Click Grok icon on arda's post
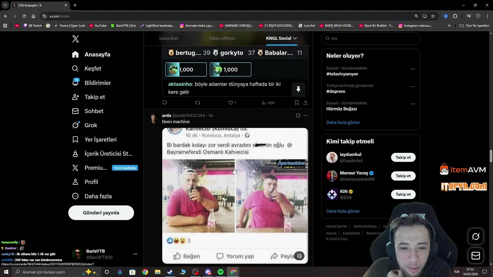This screenshot has height=277, width=493. [x=298, y=115]
